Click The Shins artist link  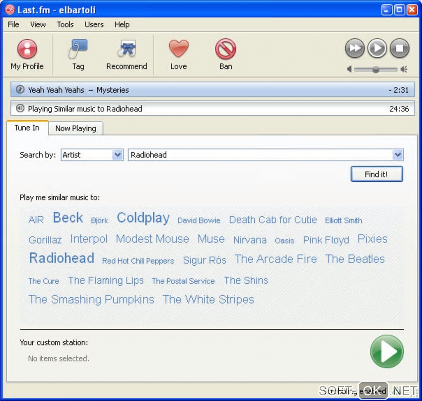(246, 280)
